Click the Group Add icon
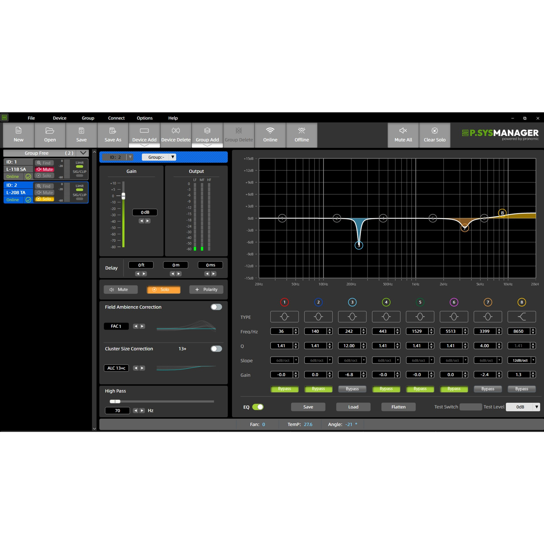This screenshot has height=544, width=544. 207,131
